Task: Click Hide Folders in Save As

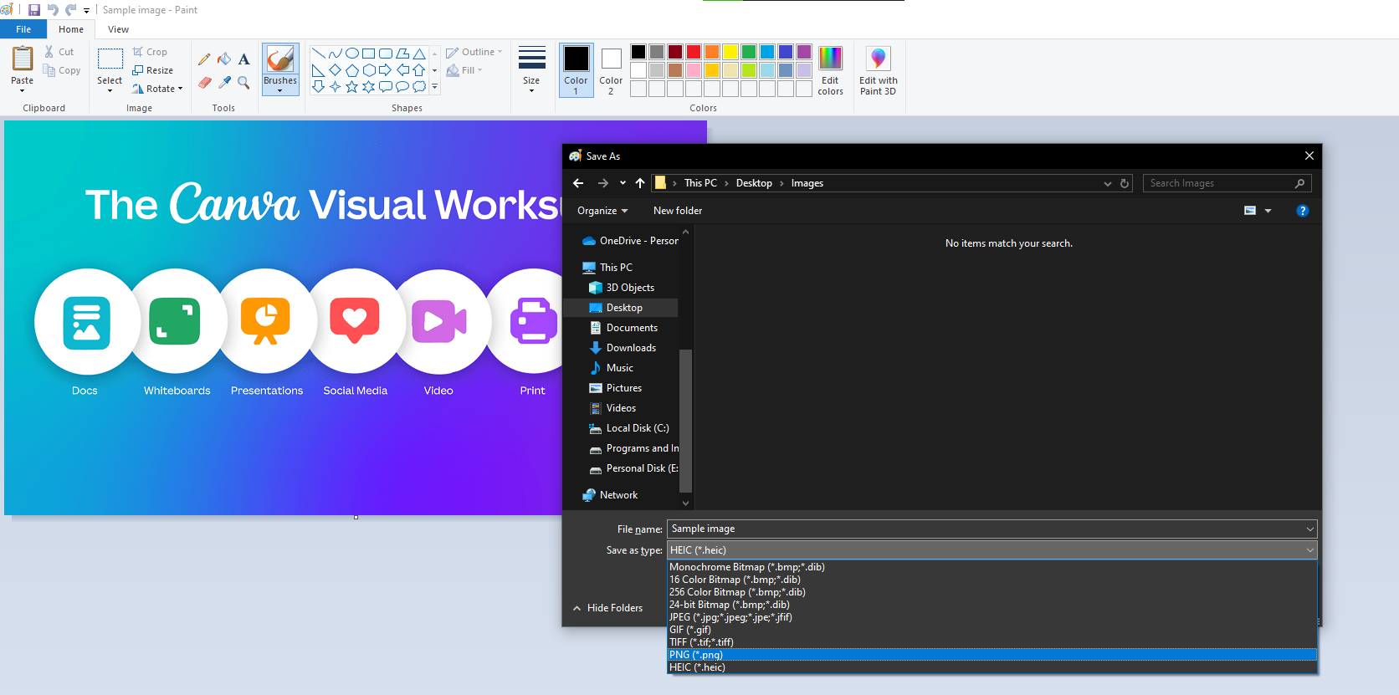Action: tap(607, 608)
